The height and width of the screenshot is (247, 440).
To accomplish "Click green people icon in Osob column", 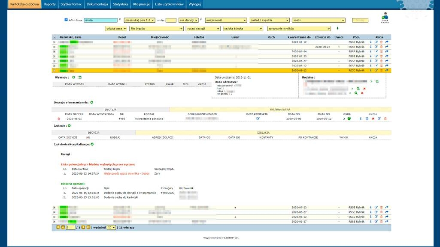I will coord(349,119).
